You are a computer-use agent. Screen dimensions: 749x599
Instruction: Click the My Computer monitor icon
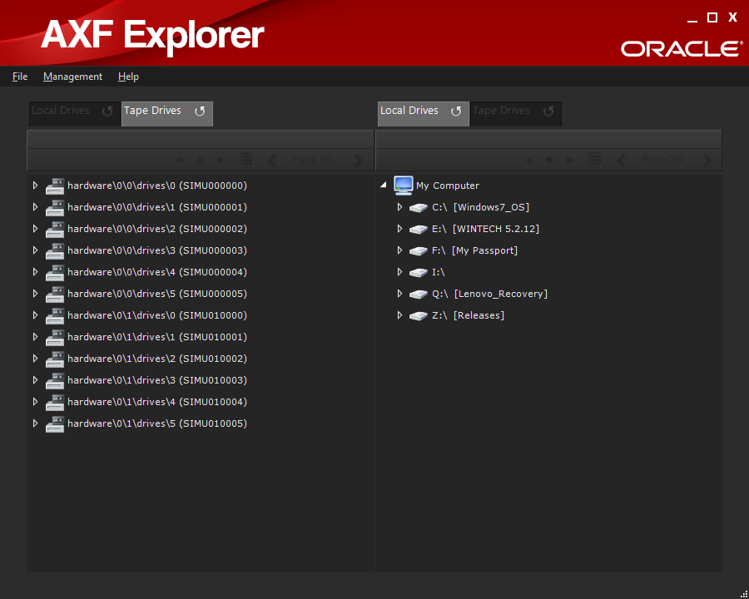click(404, 186)
